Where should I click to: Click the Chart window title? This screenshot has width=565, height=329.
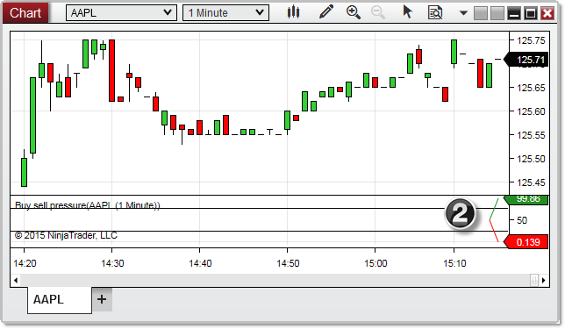point(25,13)
